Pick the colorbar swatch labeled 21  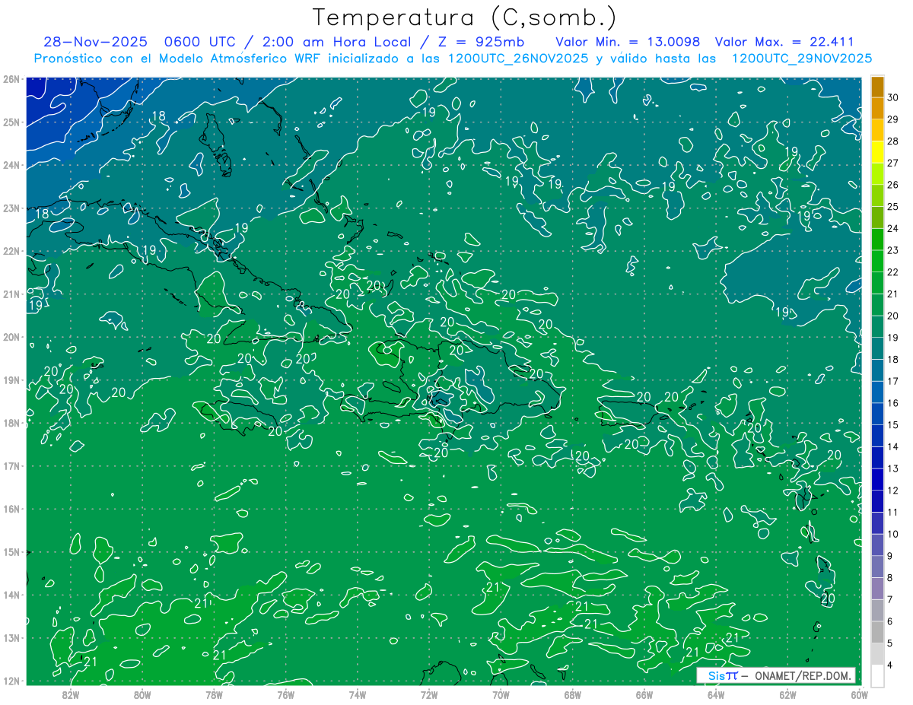coord(877,284)
